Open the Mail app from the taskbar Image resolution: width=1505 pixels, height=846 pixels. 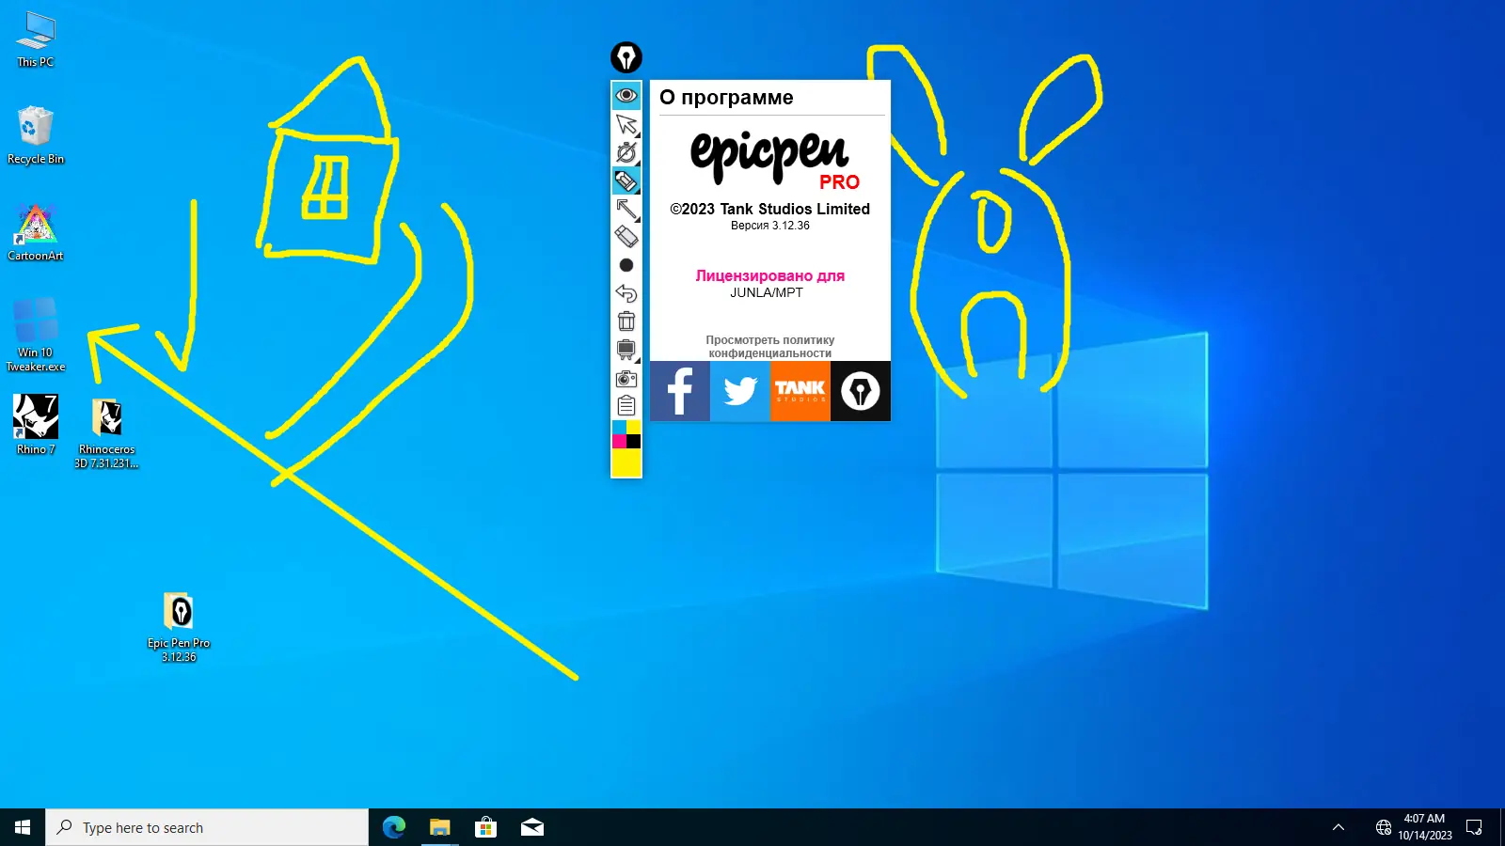click(x=531, y=827)
